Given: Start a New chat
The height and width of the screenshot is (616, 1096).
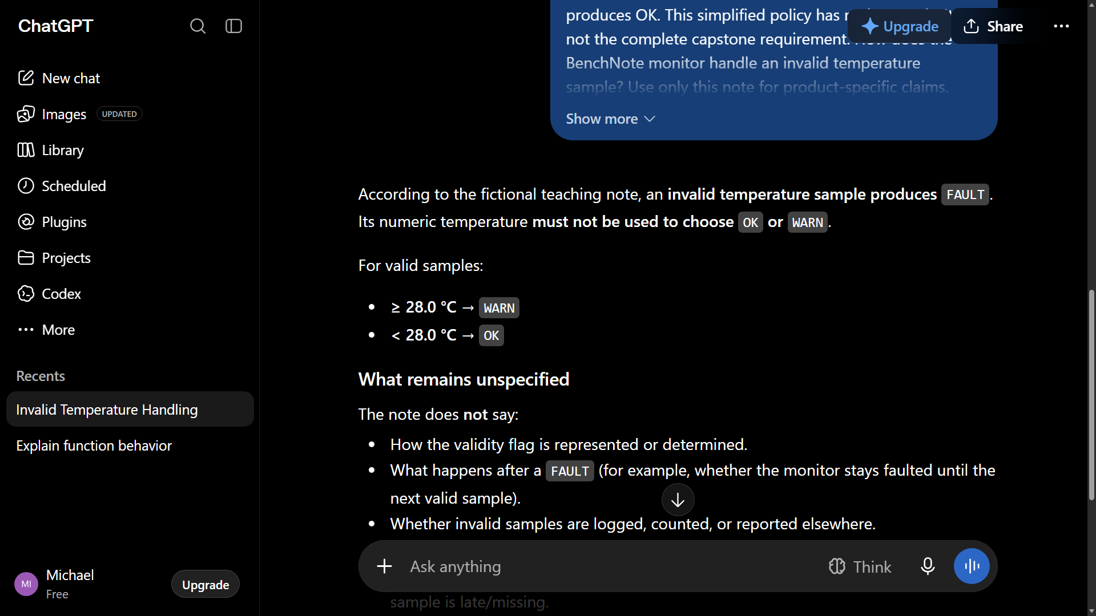Looking at the screenshot, I should 59,78.
